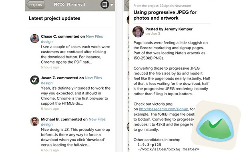Tap the Projects back button
The image size is (243, 152).
pos(36,5)
